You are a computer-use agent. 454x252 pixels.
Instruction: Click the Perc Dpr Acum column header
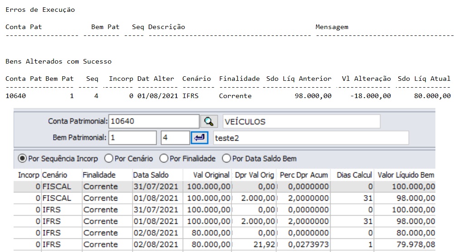click(303, 175)
